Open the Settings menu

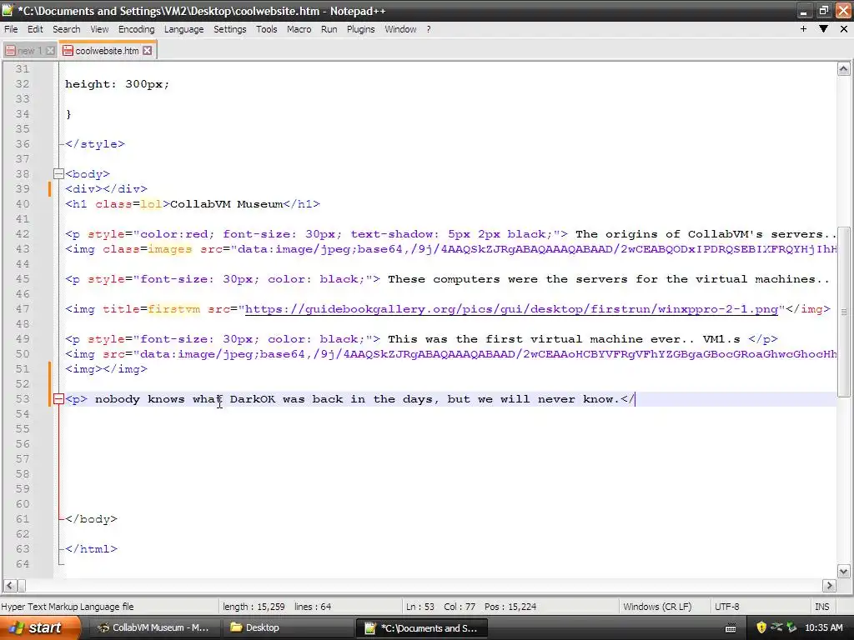[x=230, y=29]
